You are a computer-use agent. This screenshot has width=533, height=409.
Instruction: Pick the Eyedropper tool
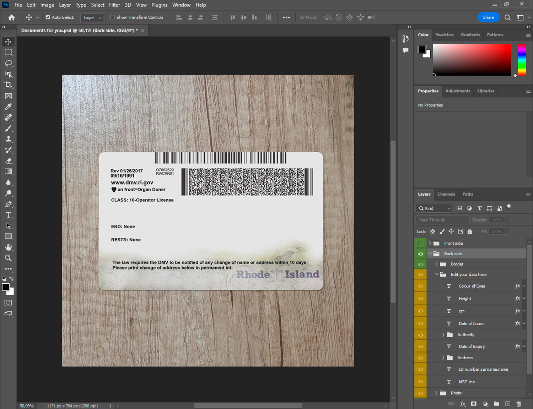[8, 107]
